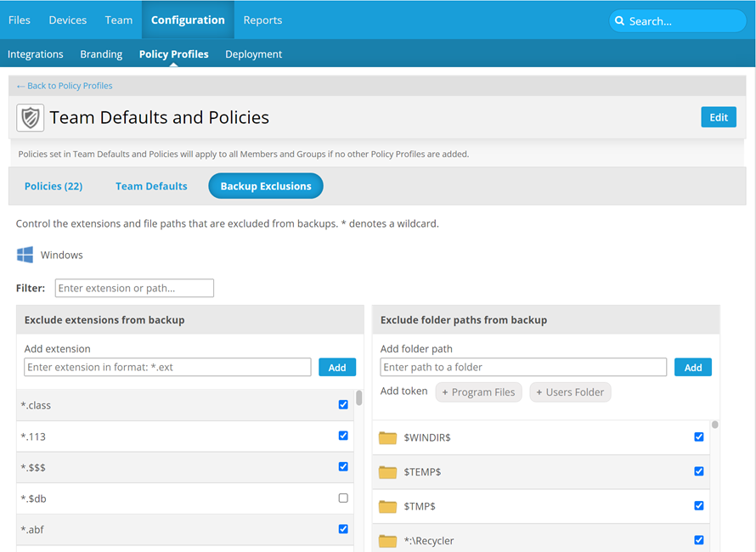Uncheck the *.abf extension checkbox
Image resolution: width=756 pixels, height=552 pixels.
pos(343,528)
